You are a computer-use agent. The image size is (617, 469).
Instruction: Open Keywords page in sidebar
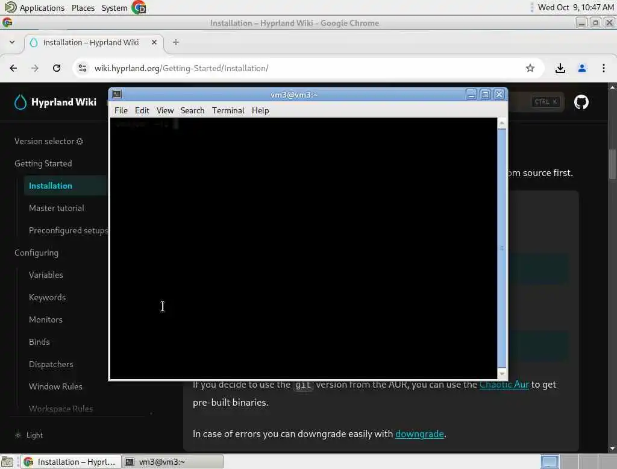tap(47, 297)
